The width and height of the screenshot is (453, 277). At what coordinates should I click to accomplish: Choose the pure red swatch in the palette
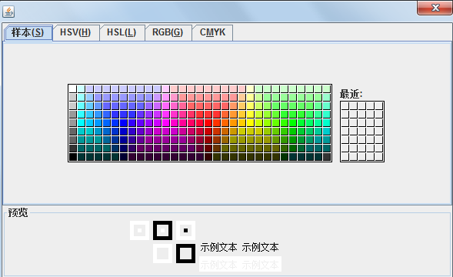(x=208, y=123)
